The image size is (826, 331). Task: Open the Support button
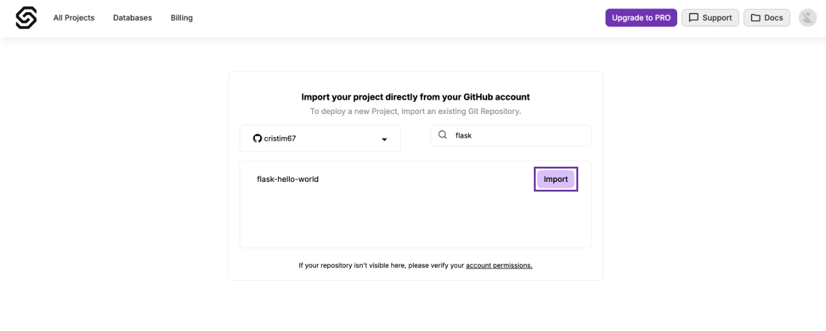711,18
